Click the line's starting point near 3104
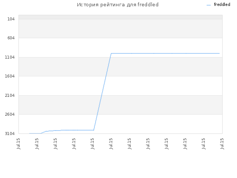237x178 pixels. click(x=30, y=133)
